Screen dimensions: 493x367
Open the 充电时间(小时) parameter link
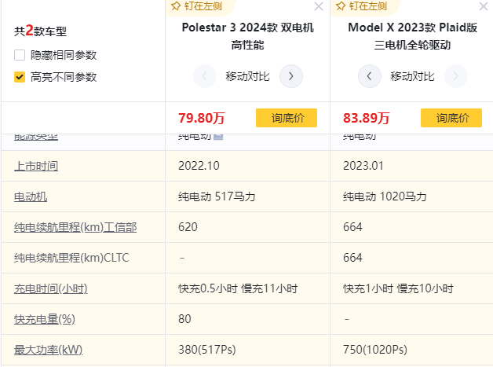50,288
